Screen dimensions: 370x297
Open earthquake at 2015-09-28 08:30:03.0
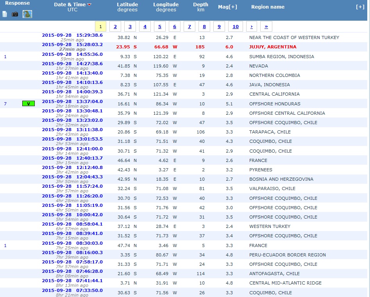coord(72,243)
